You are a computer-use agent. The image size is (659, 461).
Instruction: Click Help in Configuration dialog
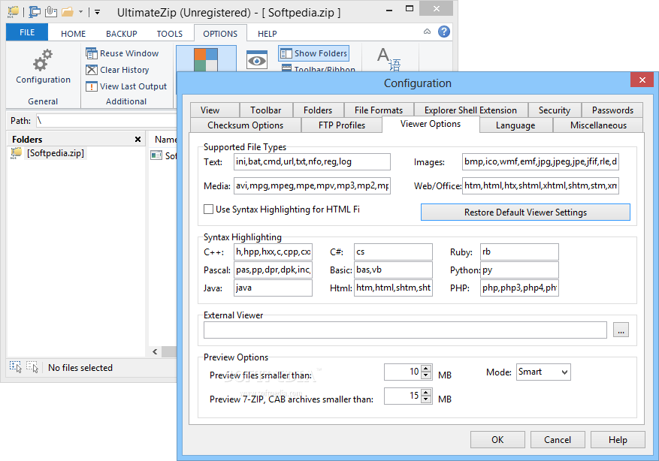click(618, 439)
